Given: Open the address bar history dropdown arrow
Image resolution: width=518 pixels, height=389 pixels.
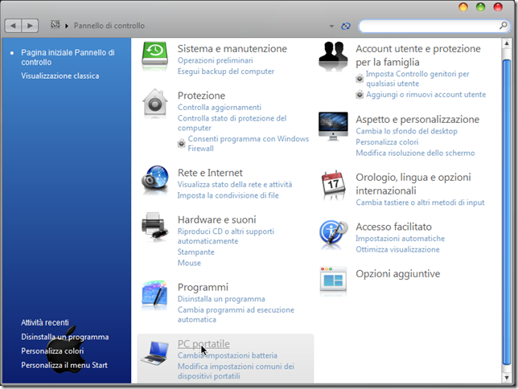Looking at the screenshot, I should pyautogui.click(x=331, y=26).
